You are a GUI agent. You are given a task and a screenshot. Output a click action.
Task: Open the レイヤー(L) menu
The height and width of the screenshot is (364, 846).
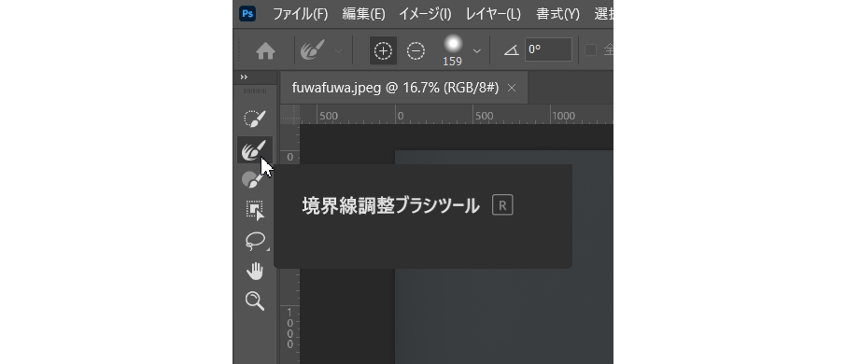493,14
